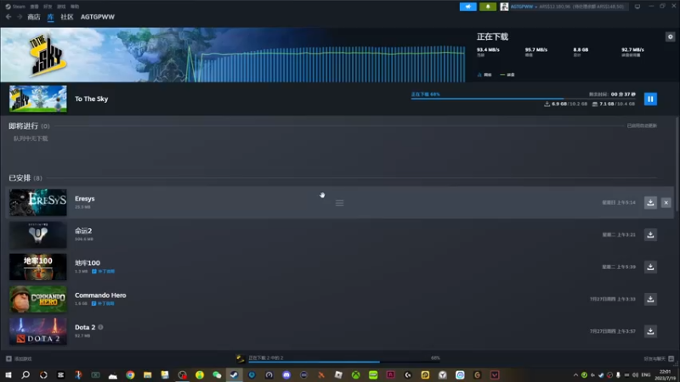The image size is (680, 382).
Task: Download 命运2 now
Action: click(650, 234)
